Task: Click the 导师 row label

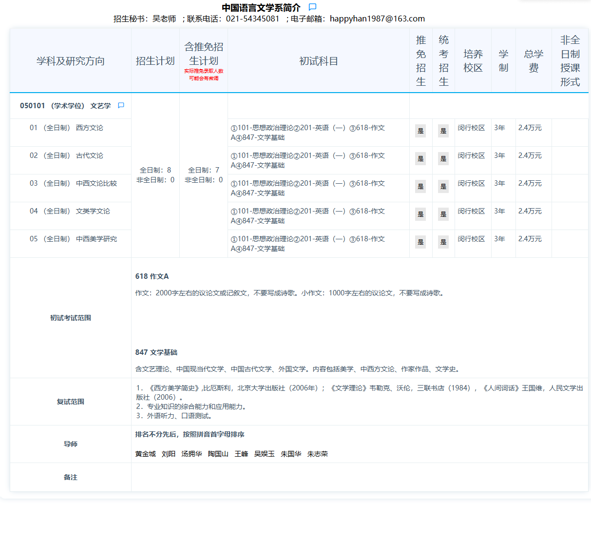Action: click(x=71, y=444)
